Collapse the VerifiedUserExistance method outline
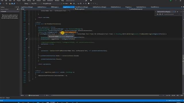 tap(29, 24)
